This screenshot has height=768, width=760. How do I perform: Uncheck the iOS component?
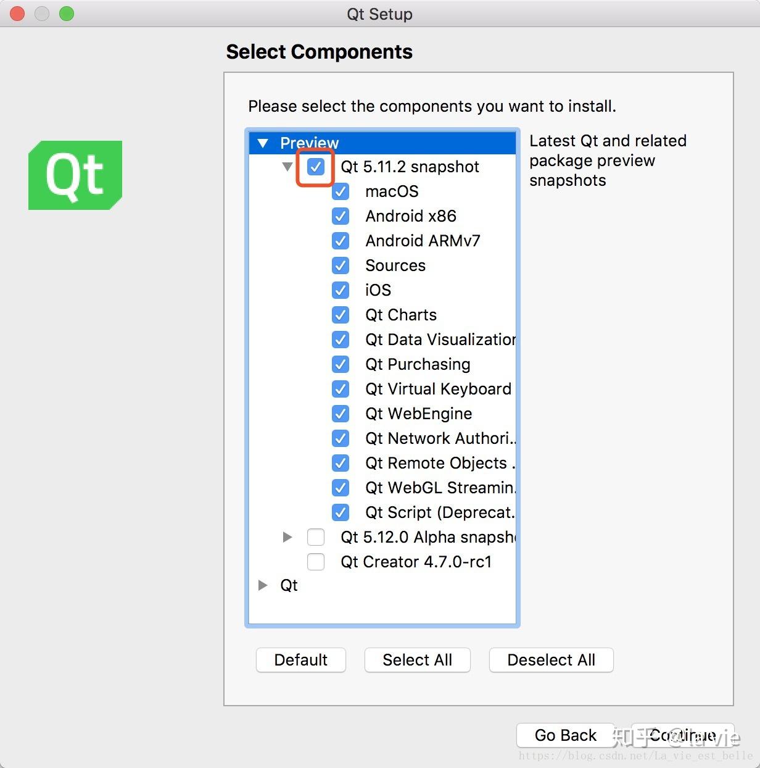(x=341, y=290)
